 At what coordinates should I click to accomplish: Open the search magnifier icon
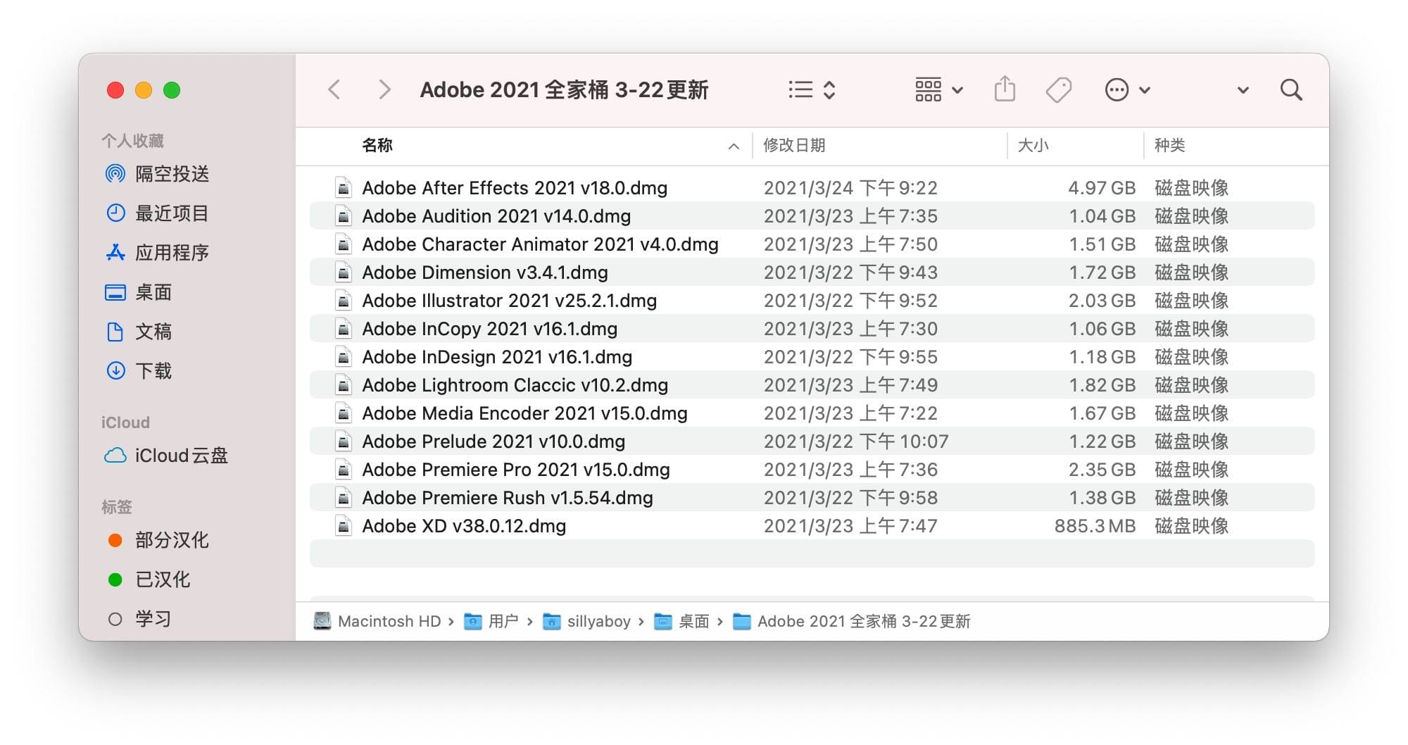(1290, 90)
